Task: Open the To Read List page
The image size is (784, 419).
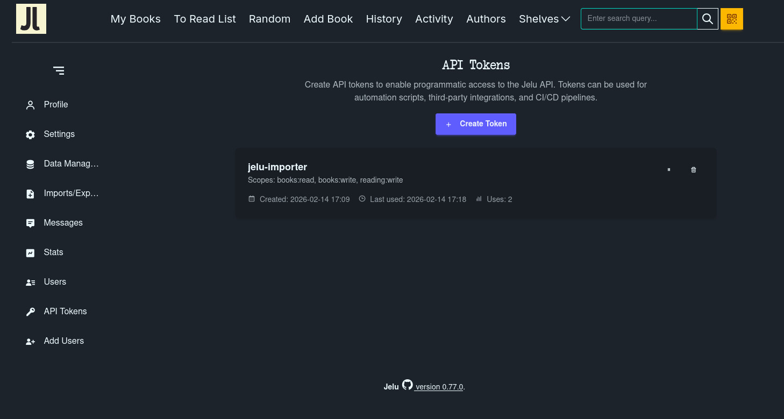Action: click(x=205, y=19)
